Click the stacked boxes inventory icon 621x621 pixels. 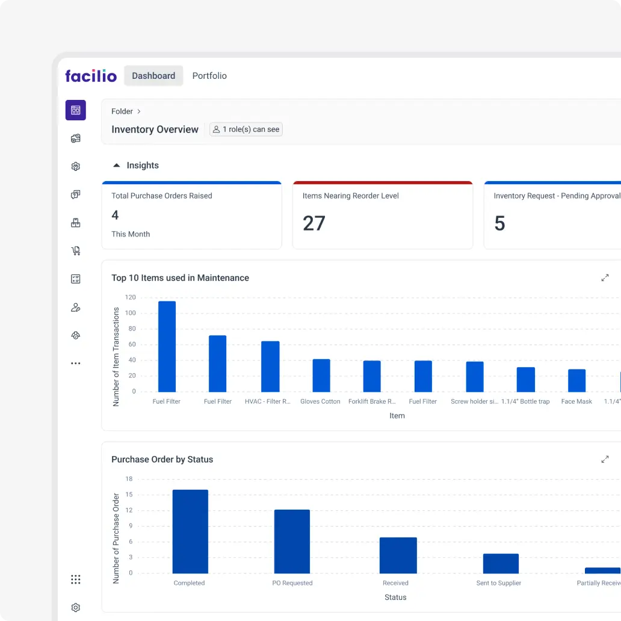76,223
